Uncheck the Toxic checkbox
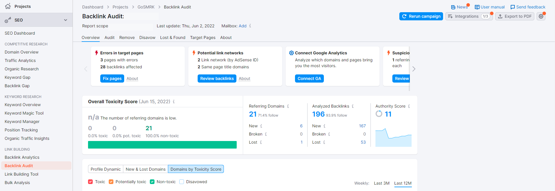Image resolution: width=555 pixels, height=191 pixels. tap(90, 182)
